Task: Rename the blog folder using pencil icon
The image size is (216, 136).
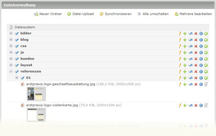Action: coord(180,40)
